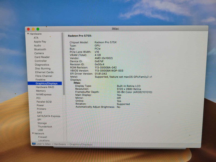
Task: View Storage information
Action: [x=42, y=123]
